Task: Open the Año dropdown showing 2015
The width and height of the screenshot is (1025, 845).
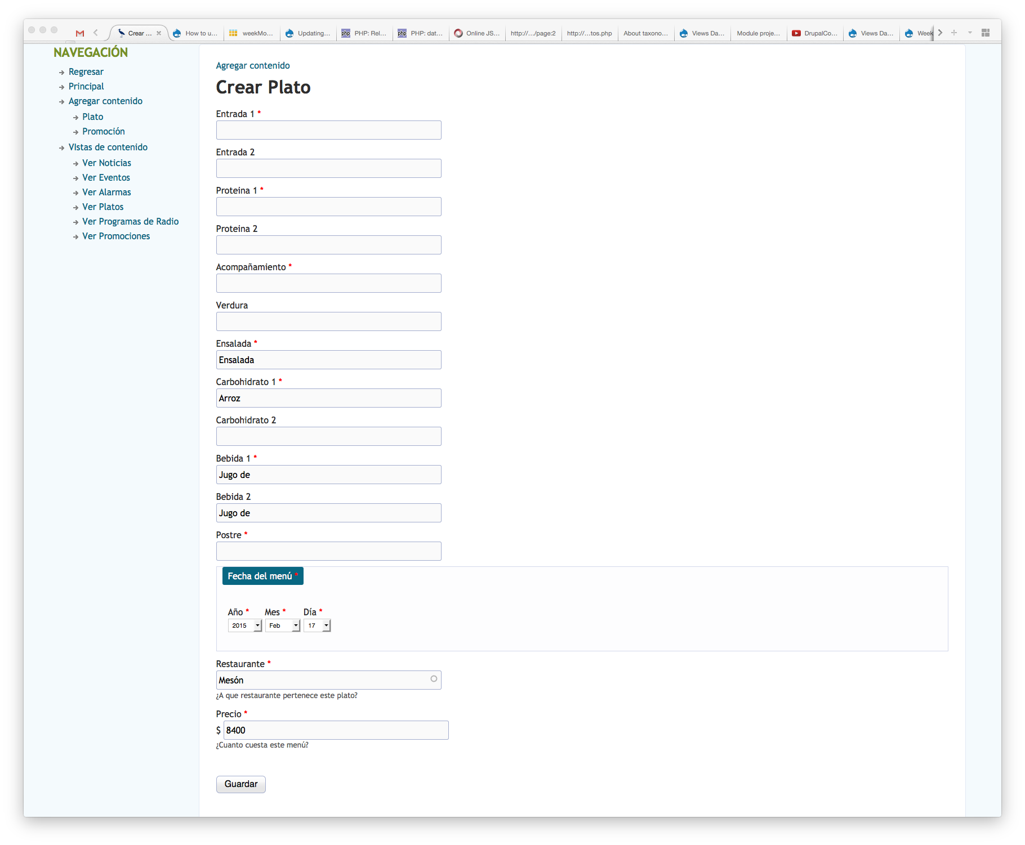Action: 245,625
